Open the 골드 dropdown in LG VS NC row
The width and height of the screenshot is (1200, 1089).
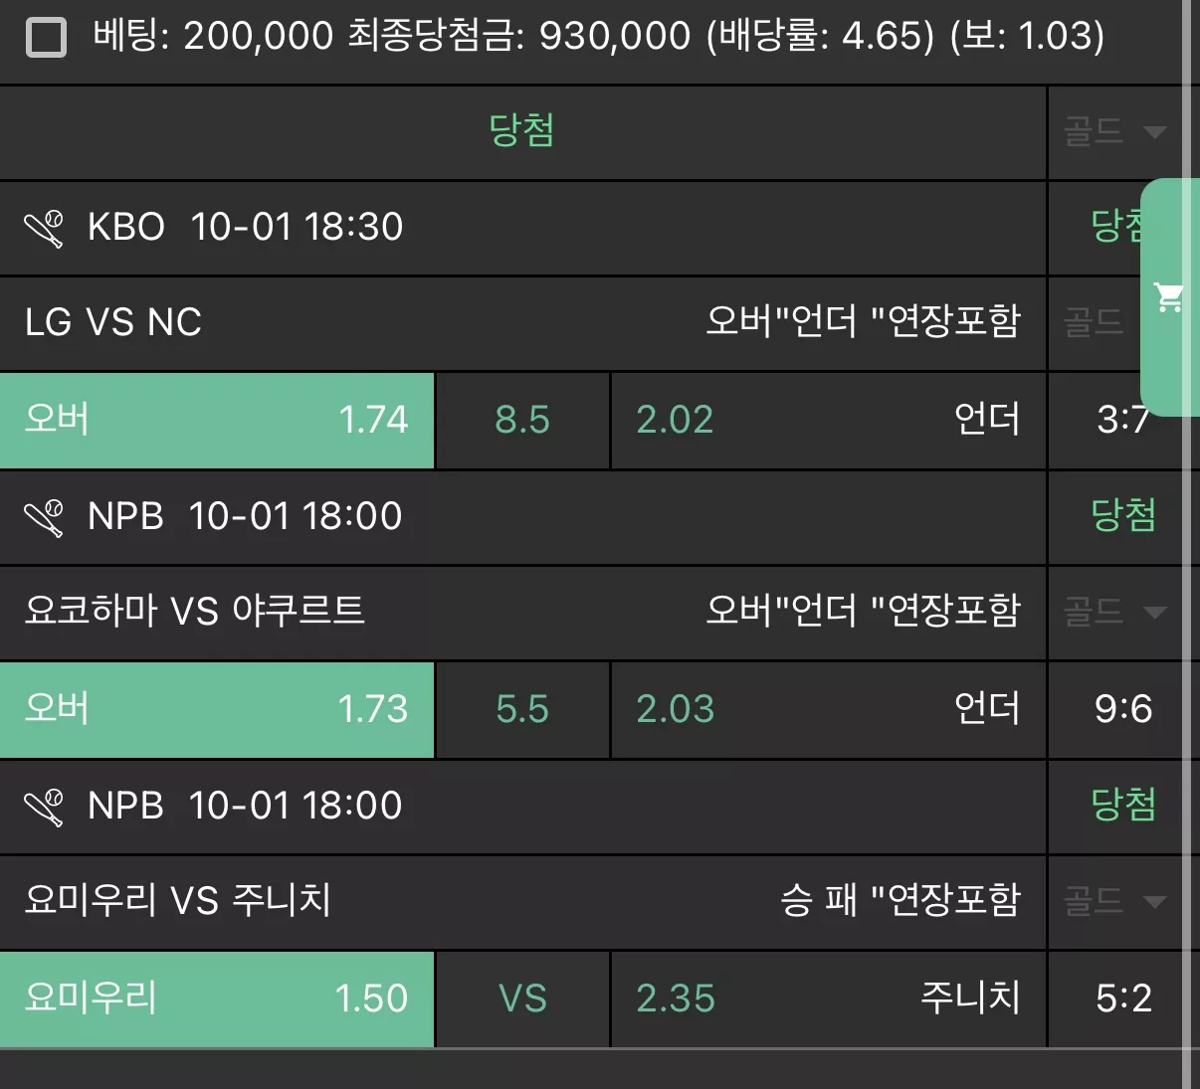coord(1095,322)
